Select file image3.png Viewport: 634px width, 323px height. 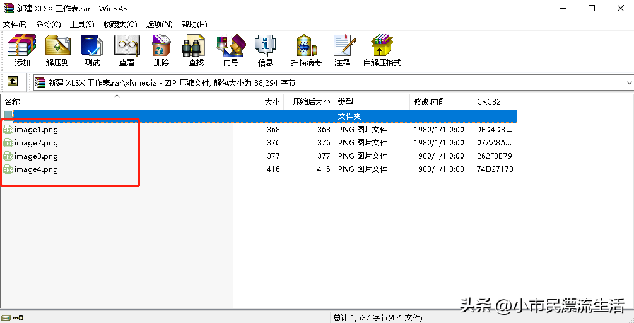tap(37, 156)
